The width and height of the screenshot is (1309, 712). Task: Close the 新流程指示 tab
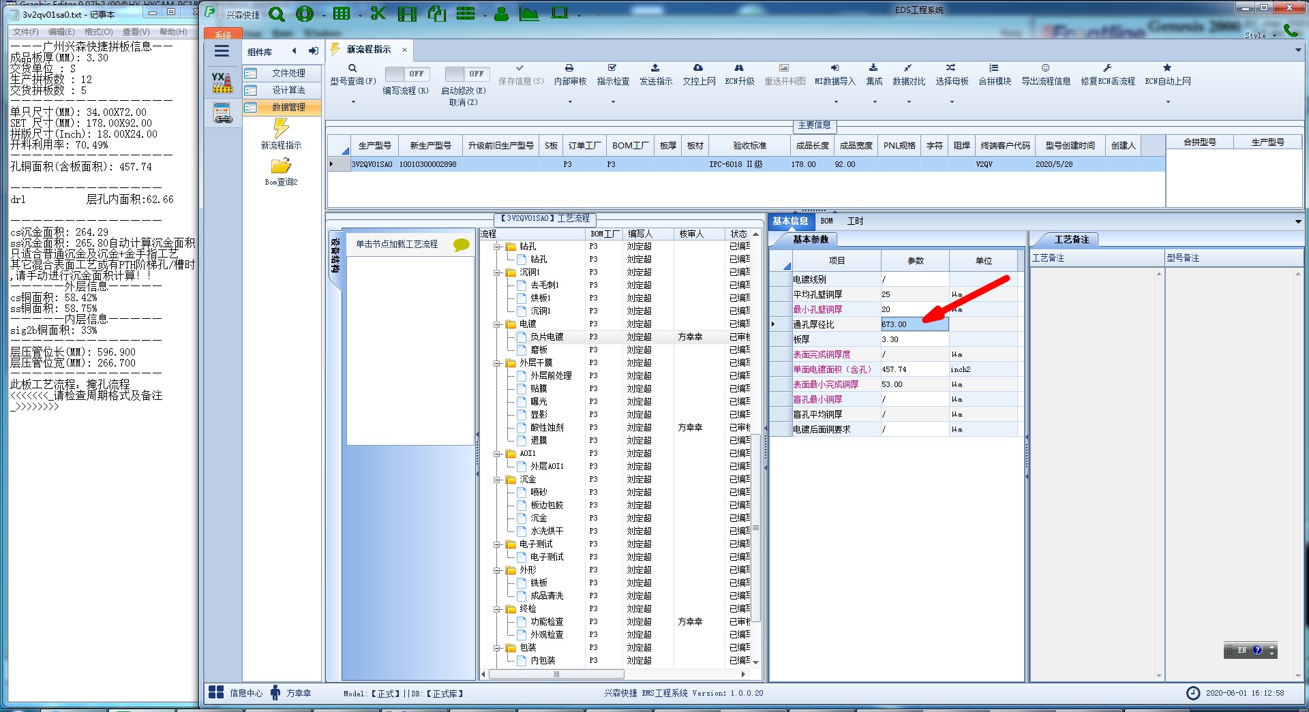404,50
